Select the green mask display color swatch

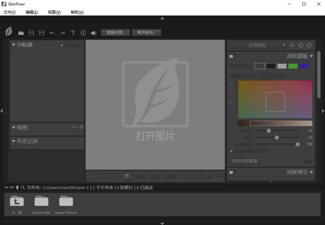tap(292, 66)
